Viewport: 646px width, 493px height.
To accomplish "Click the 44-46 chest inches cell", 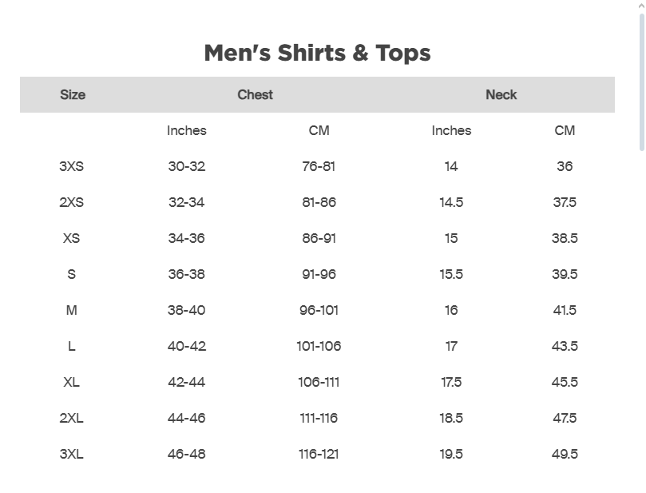I will tap(186, 418).
